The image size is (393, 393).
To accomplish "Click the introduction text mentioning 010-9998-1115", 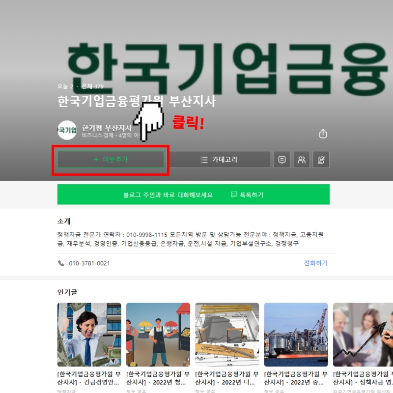I will [x=191, y=239].
